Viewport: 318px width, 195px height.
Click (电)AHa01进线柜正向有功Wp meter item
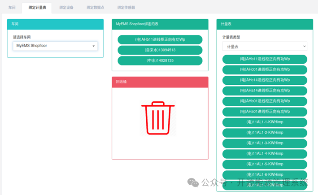click(x=265, y=112)
